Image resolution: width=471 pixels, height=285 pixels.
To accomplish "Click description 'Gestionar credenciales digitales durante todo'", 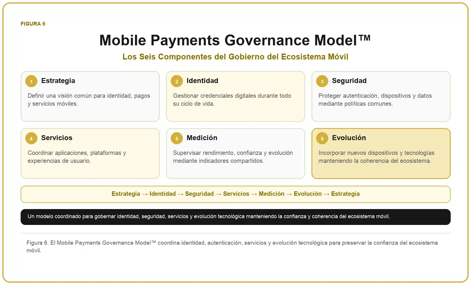I will tap(232, 100).
